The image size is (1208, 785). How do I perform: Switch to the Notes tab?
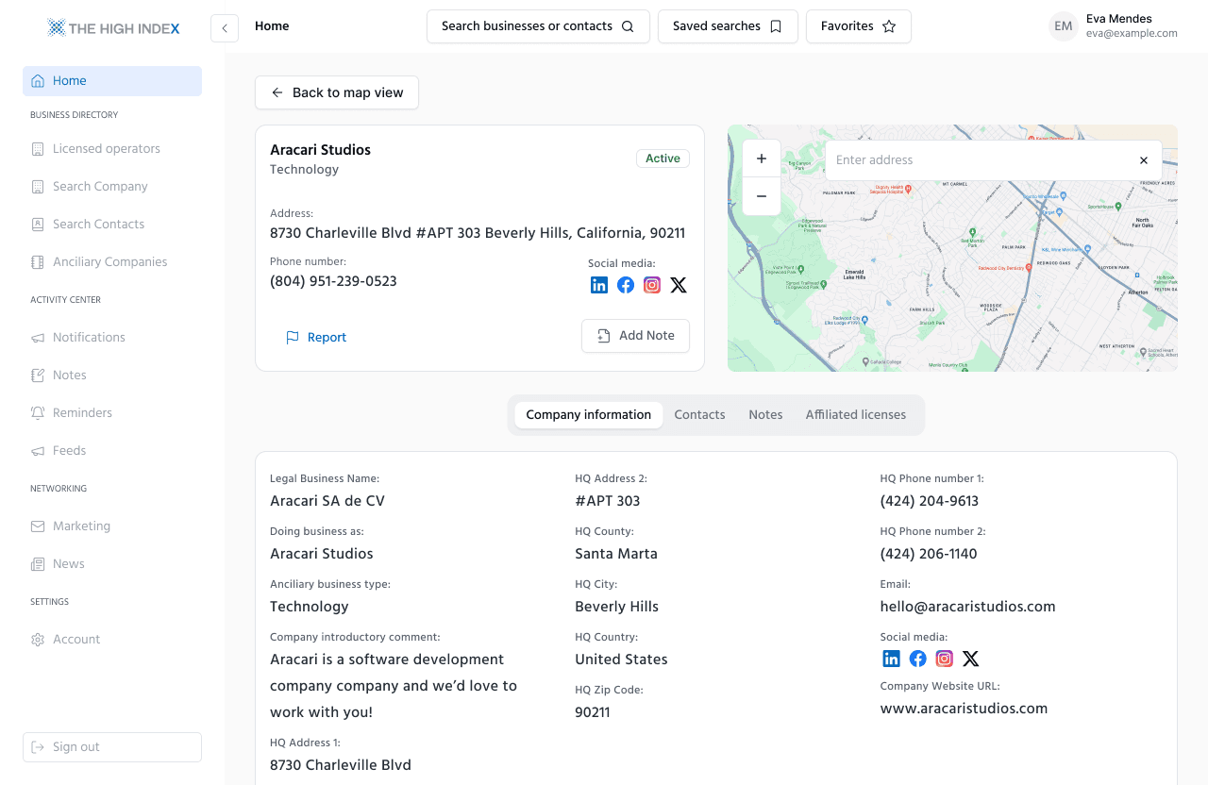coord(765,415)
